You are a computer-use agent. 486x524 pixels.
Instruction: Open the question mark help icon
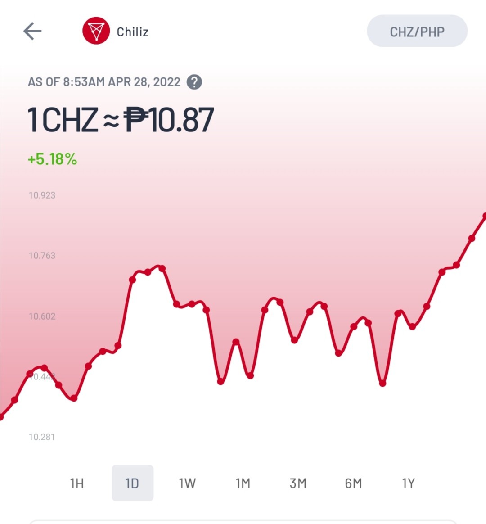pos(194,82)
